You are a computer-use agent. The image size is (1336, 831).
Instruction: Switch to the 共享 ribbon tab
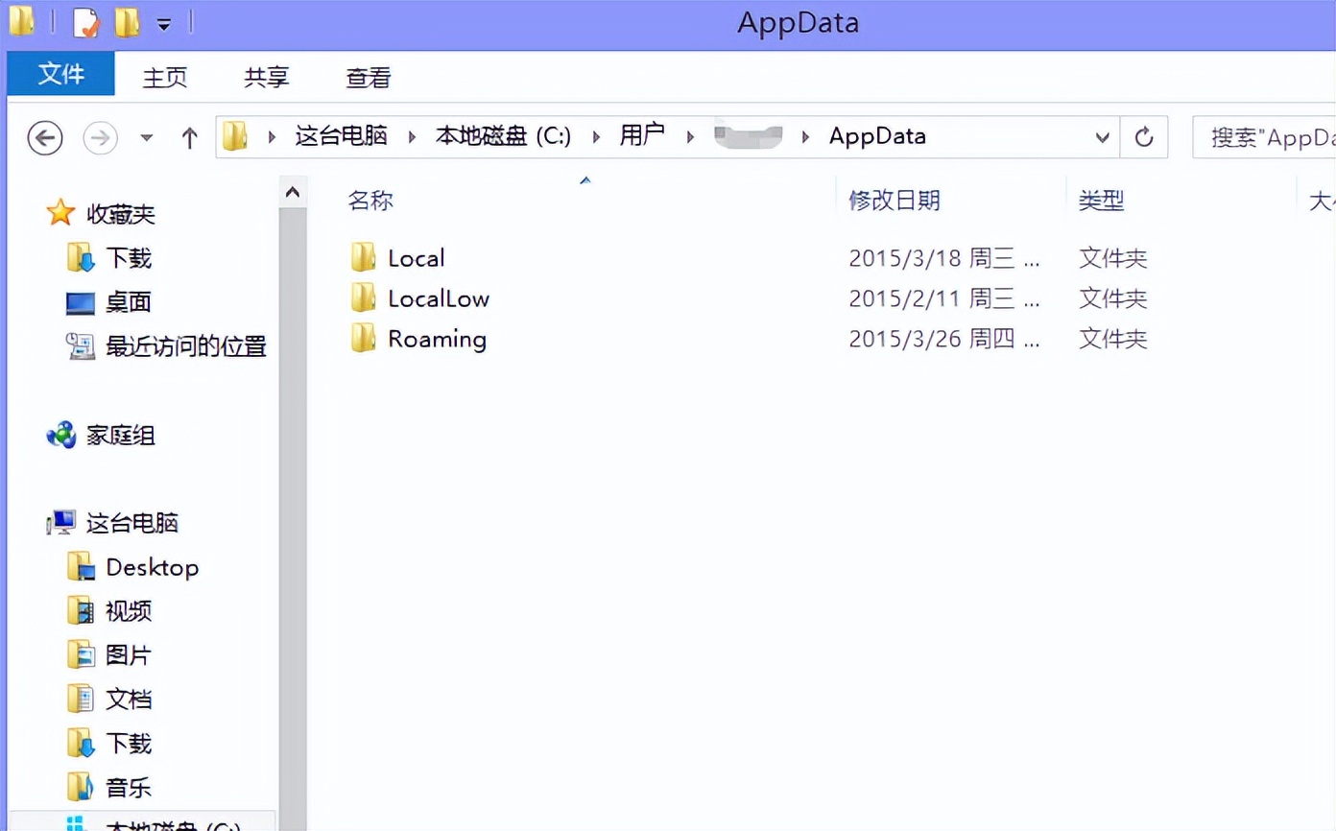[266, 78]
